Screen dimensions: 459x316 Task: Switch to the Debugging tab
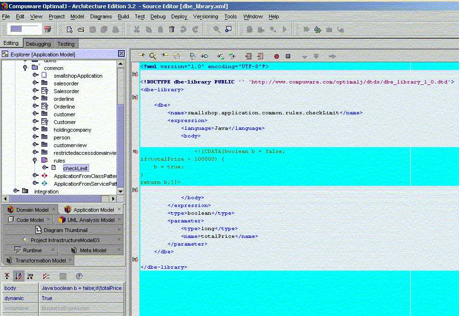pos(39,44)
